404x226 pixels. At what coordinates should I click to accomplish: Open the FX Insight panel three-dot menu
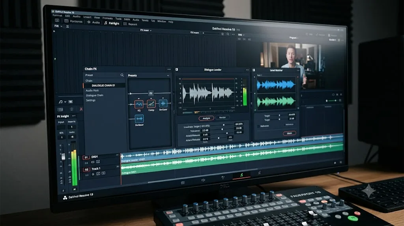click(x=74, y=116)
